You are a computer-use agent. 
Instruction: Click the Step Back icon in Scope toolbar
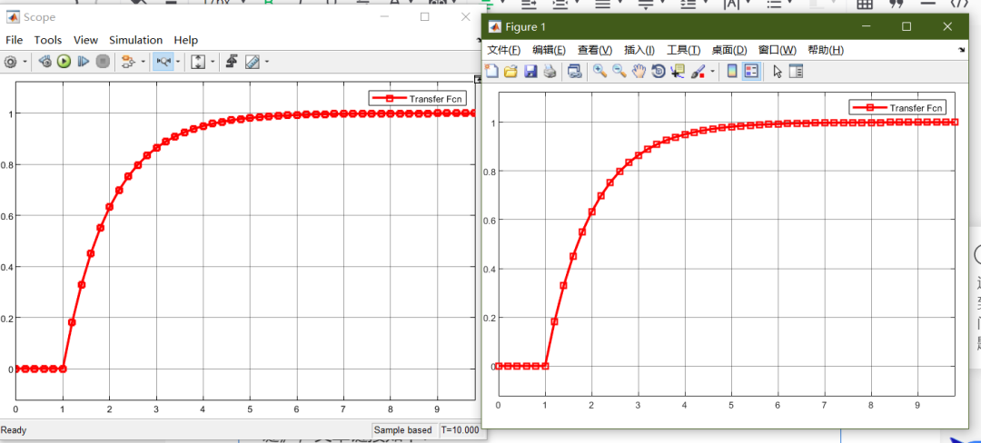(x=45, y=61)
